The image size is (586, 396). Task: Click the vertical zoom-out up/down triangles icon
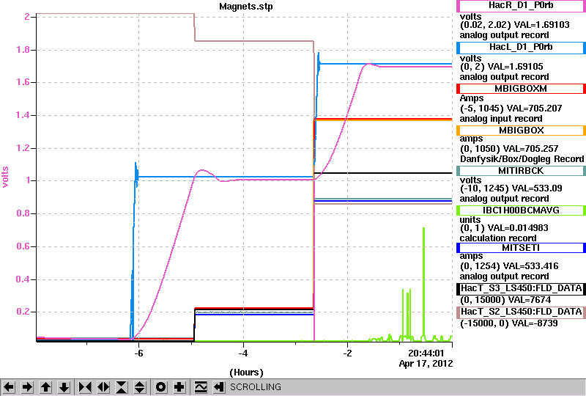pyautogui.click(x=139, y=387)
